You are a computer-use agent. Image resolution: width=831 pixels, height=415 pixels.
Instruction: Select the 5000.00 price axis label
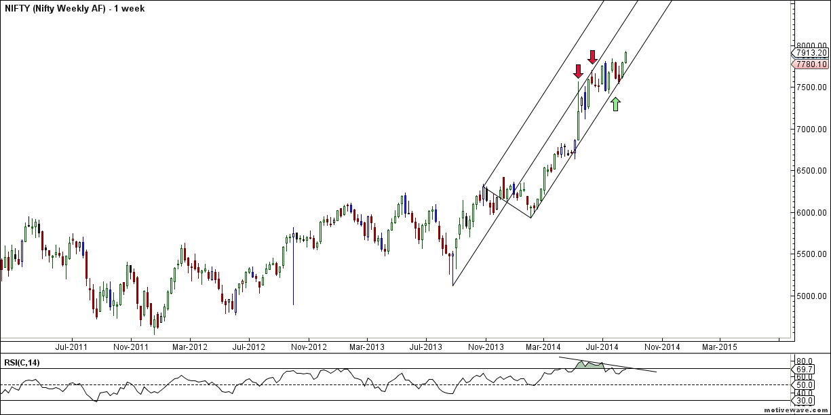pyautogui.click(x=811, y=296)
